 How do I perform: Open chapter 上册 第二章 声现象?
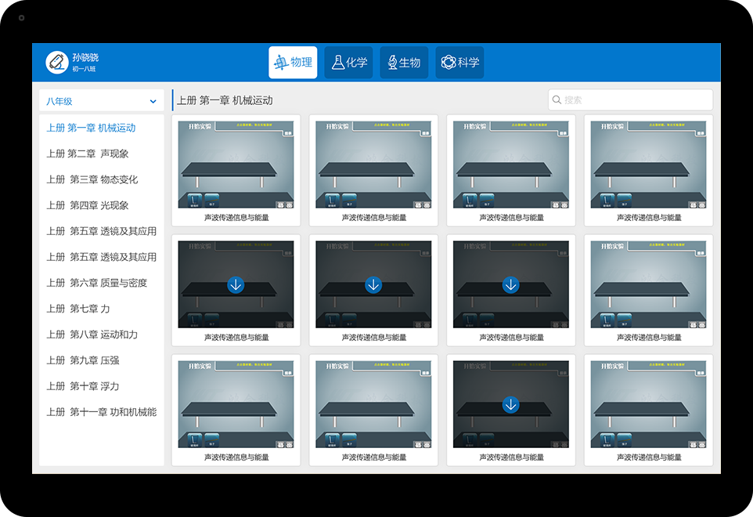pyautogui.click(x=87, y=154)
